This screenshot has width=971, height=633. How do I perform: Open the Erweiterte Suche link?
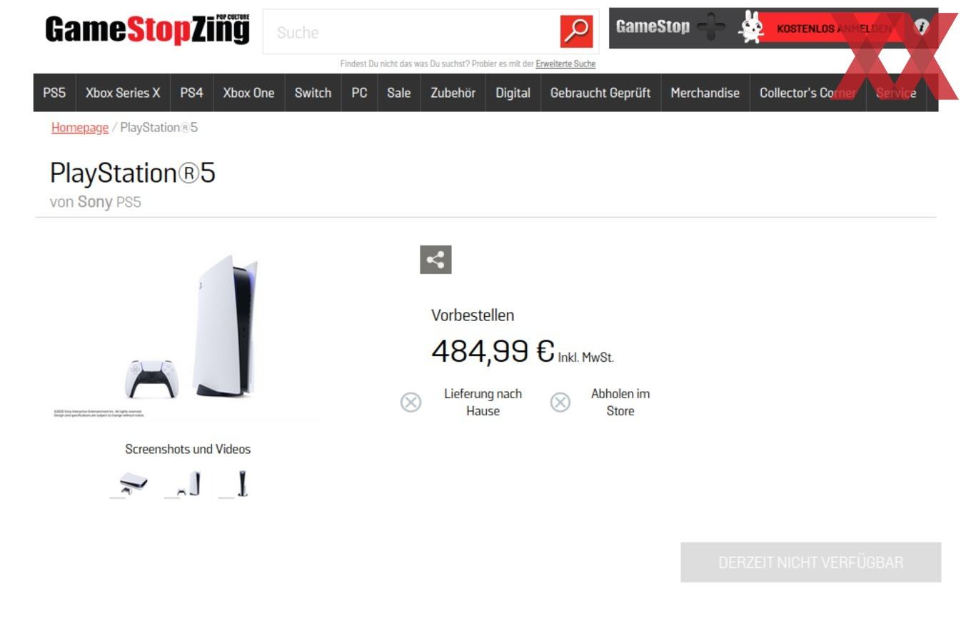565,64
